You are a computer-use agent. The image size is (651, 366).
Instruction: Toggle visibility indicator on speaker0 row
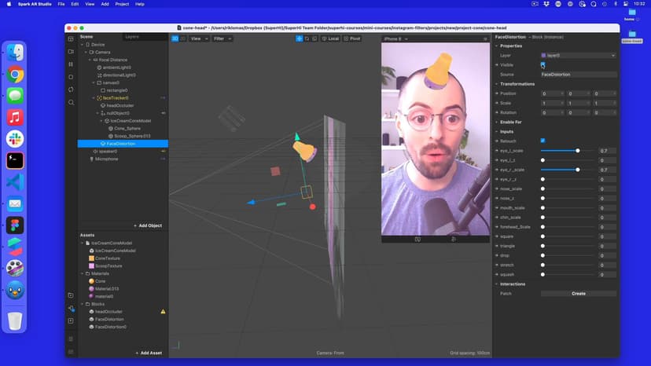[164, 152]
